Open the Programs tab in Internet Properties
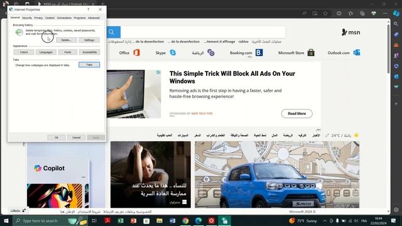402x226 pixels. (x=80, y=18)
